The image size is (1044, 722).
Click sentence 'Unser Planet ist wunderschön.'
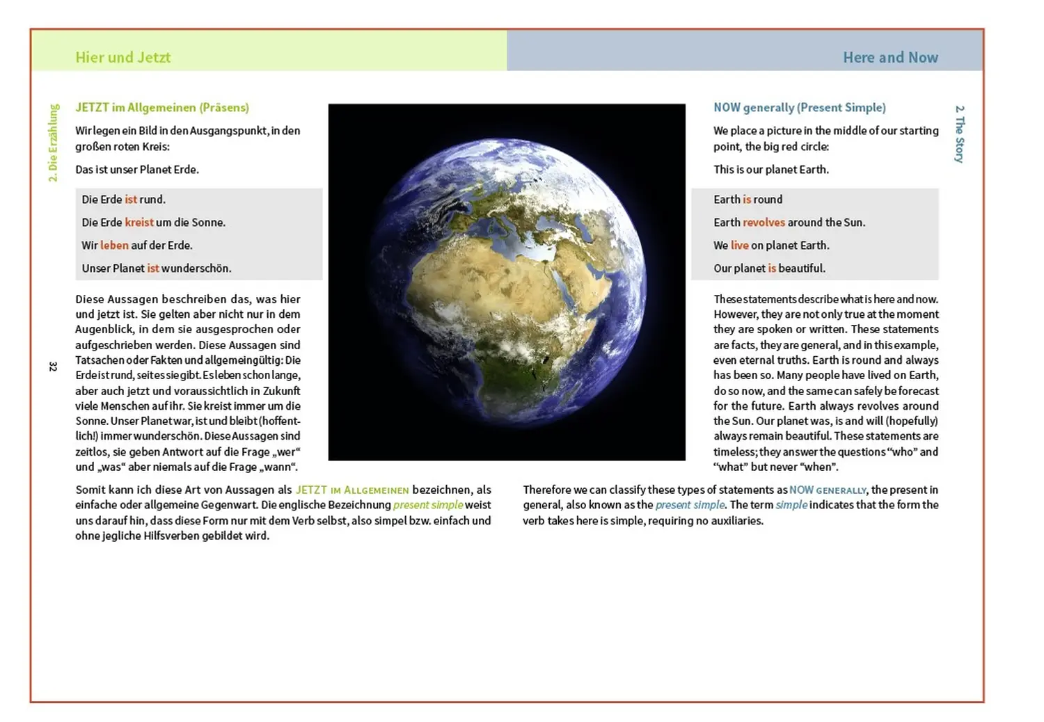point(157,268)
